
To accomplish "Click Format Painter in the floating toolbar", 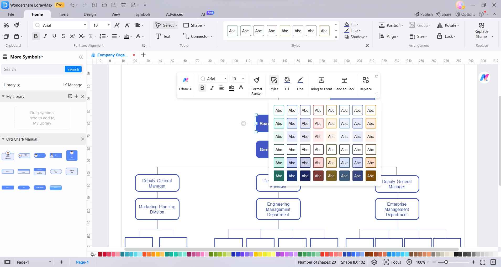I will click(x=257, y=86).
